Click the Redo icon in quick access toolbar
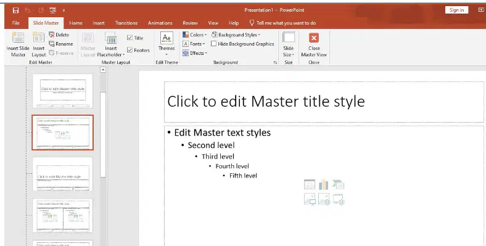The image size is (486, 246). point(41,10)
